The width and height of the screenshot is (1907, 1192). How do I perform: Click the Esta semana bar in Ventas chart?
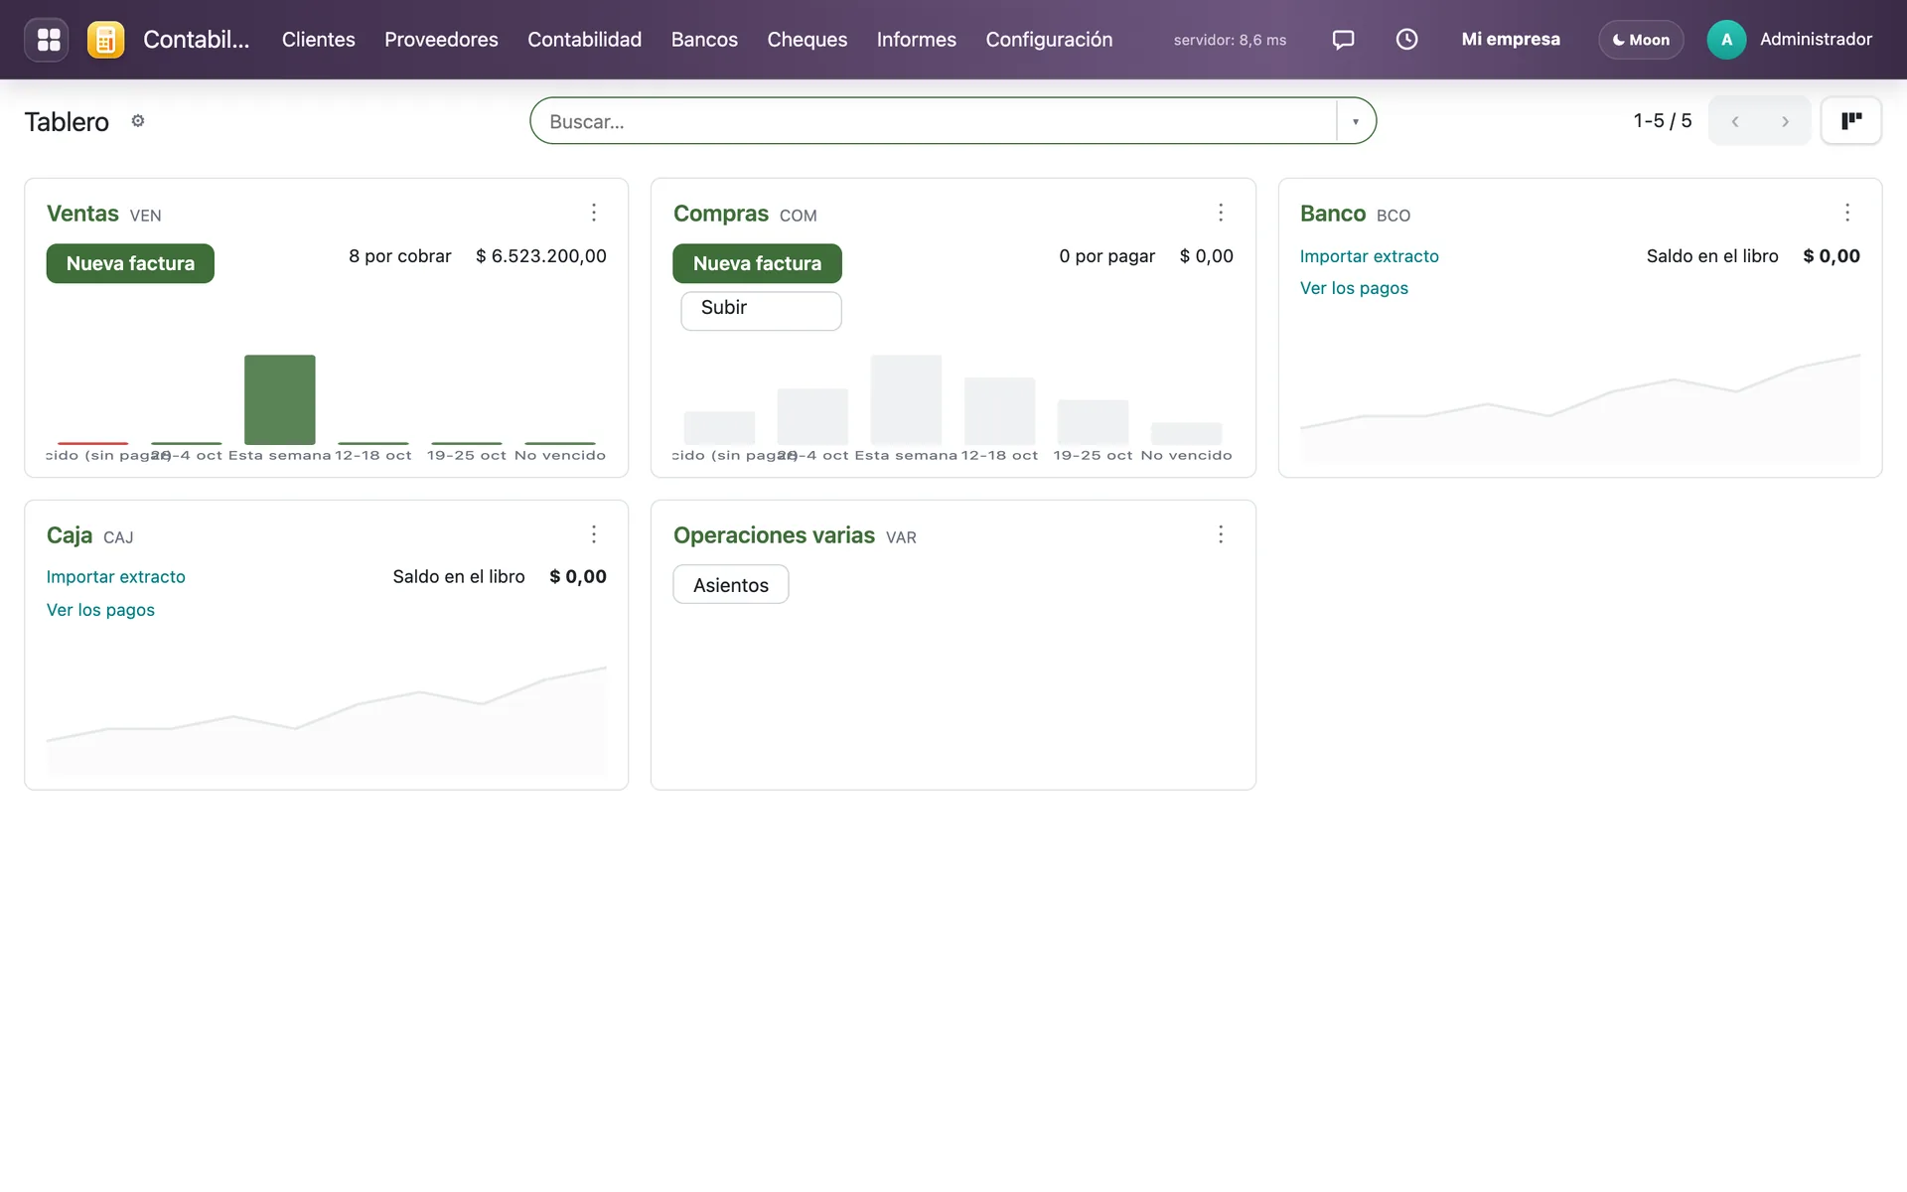click(280, 399)
